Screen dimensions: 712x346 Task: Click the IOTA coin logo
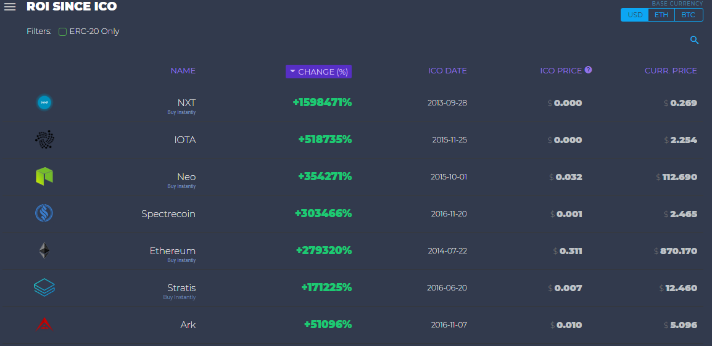[x=44, y=140]
